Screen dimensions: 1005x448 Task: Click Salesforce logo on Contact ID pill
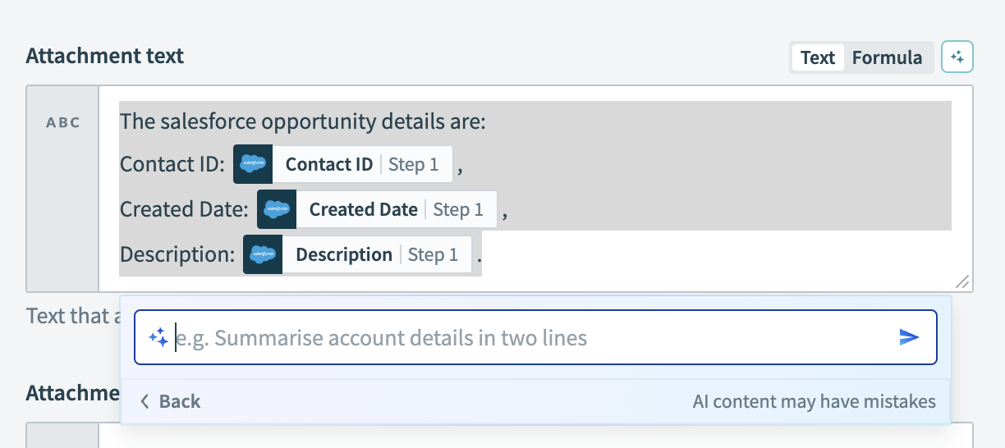[253, 165]
